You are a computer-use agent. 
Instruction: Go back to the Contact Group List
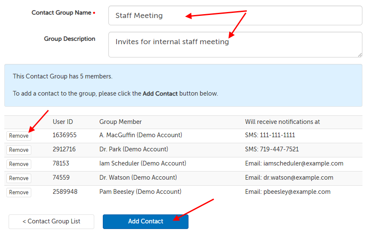coord(51,222)
